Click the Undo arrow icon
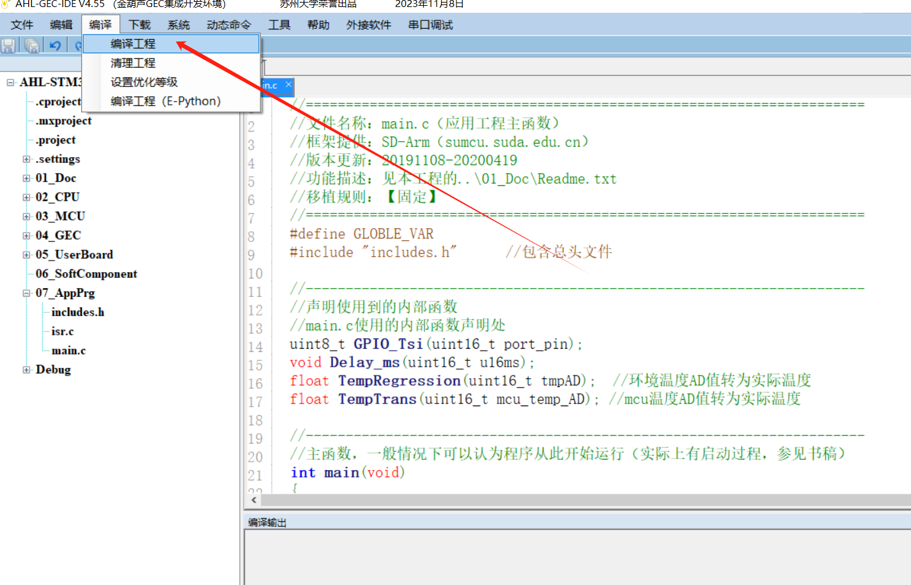911x585 pixels. 55,45
